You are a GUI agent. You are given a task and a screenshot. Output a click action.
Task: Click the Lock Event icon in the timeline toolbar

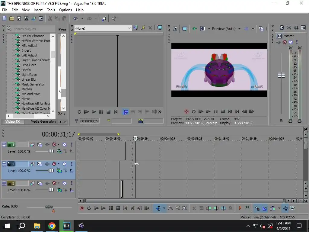pos(230,208)
